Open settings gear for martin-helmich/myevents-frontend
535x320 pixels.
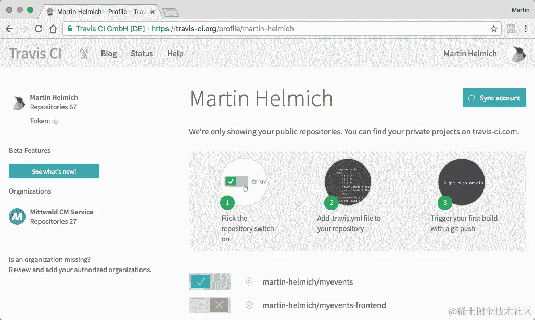pyautogui.click(x=249, y=305)
